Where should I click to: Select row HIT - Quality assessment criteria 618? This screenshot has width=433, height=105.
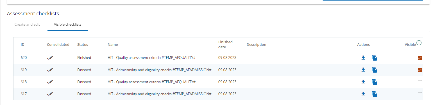(x=218, y=82)
